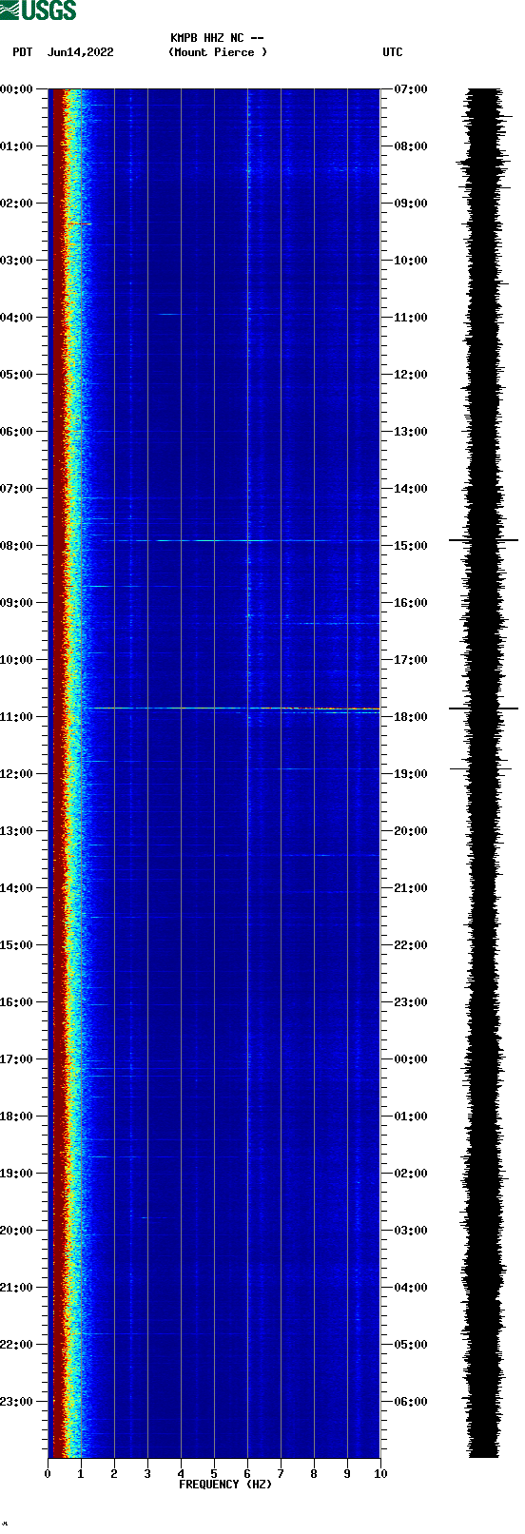Click the UTC timezone label
Screen dimensions: 525x1534
tap(393, 52)
